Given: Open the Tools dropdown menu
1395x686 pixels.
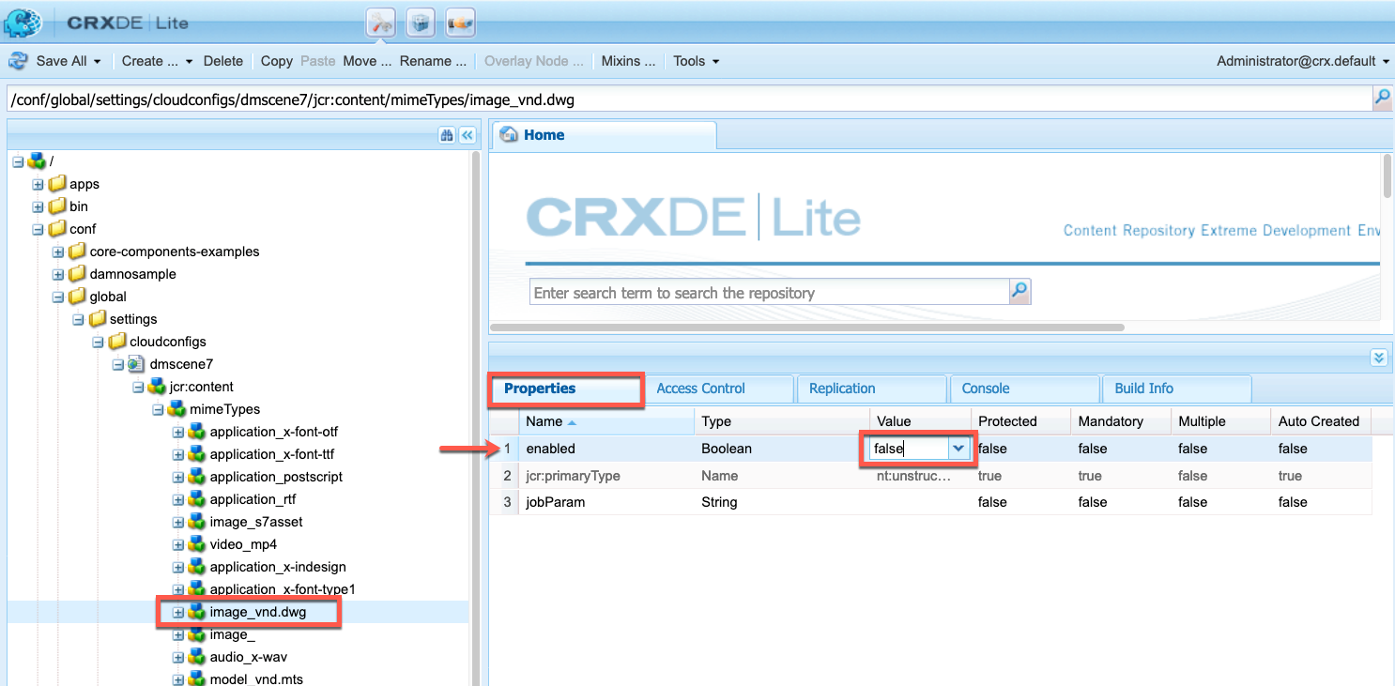Looking at the screenshot, I should click(697, 61).
